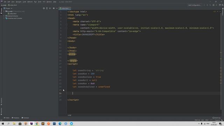
Task: Open the Refactor menu
Action: point(30,2)
